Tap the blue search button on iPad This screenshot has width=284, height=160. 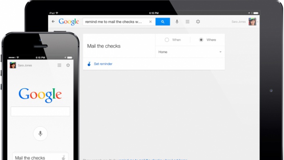(x=163, y=22)
